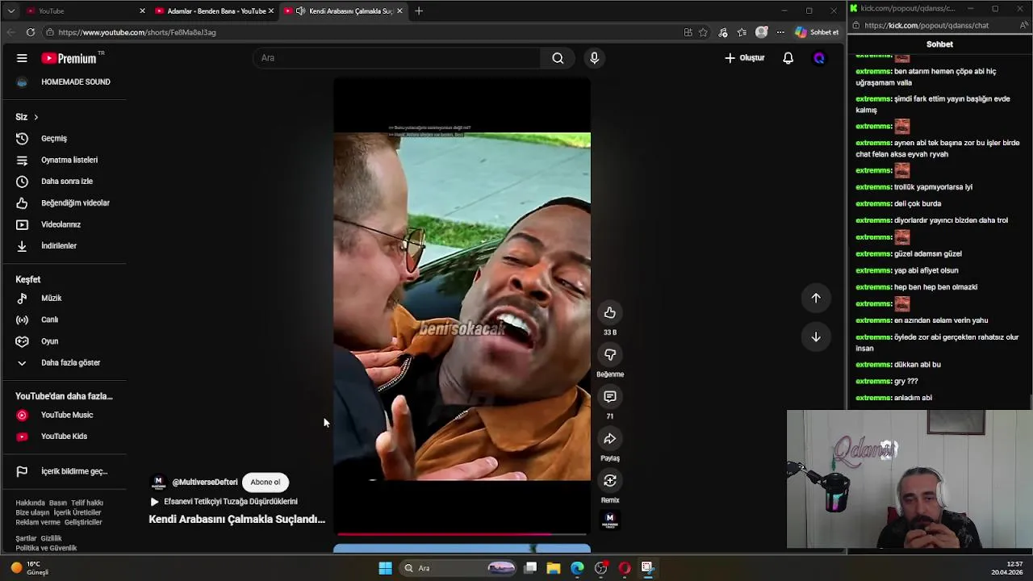The height and width of the screenshot is (581, 1033).
Task: Open the YouTube hamburger guide menu
Action: point(22,58)
